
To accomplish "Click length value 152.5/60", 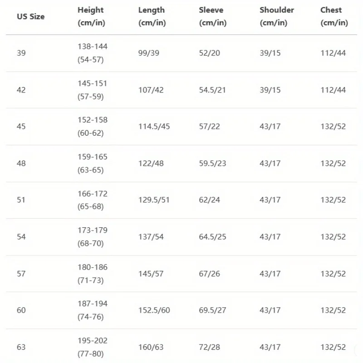I will pyautogui.click(x=154, y=310).
